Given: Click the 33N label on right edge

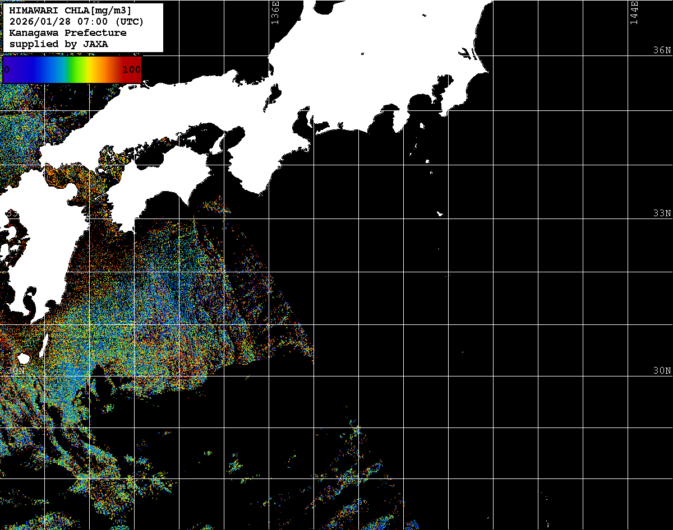Looking at the screenshot, I should [x=662, y=213].
